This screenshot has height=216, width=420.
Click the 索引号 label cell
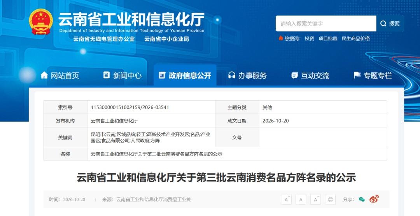click(x=65, y=107)
